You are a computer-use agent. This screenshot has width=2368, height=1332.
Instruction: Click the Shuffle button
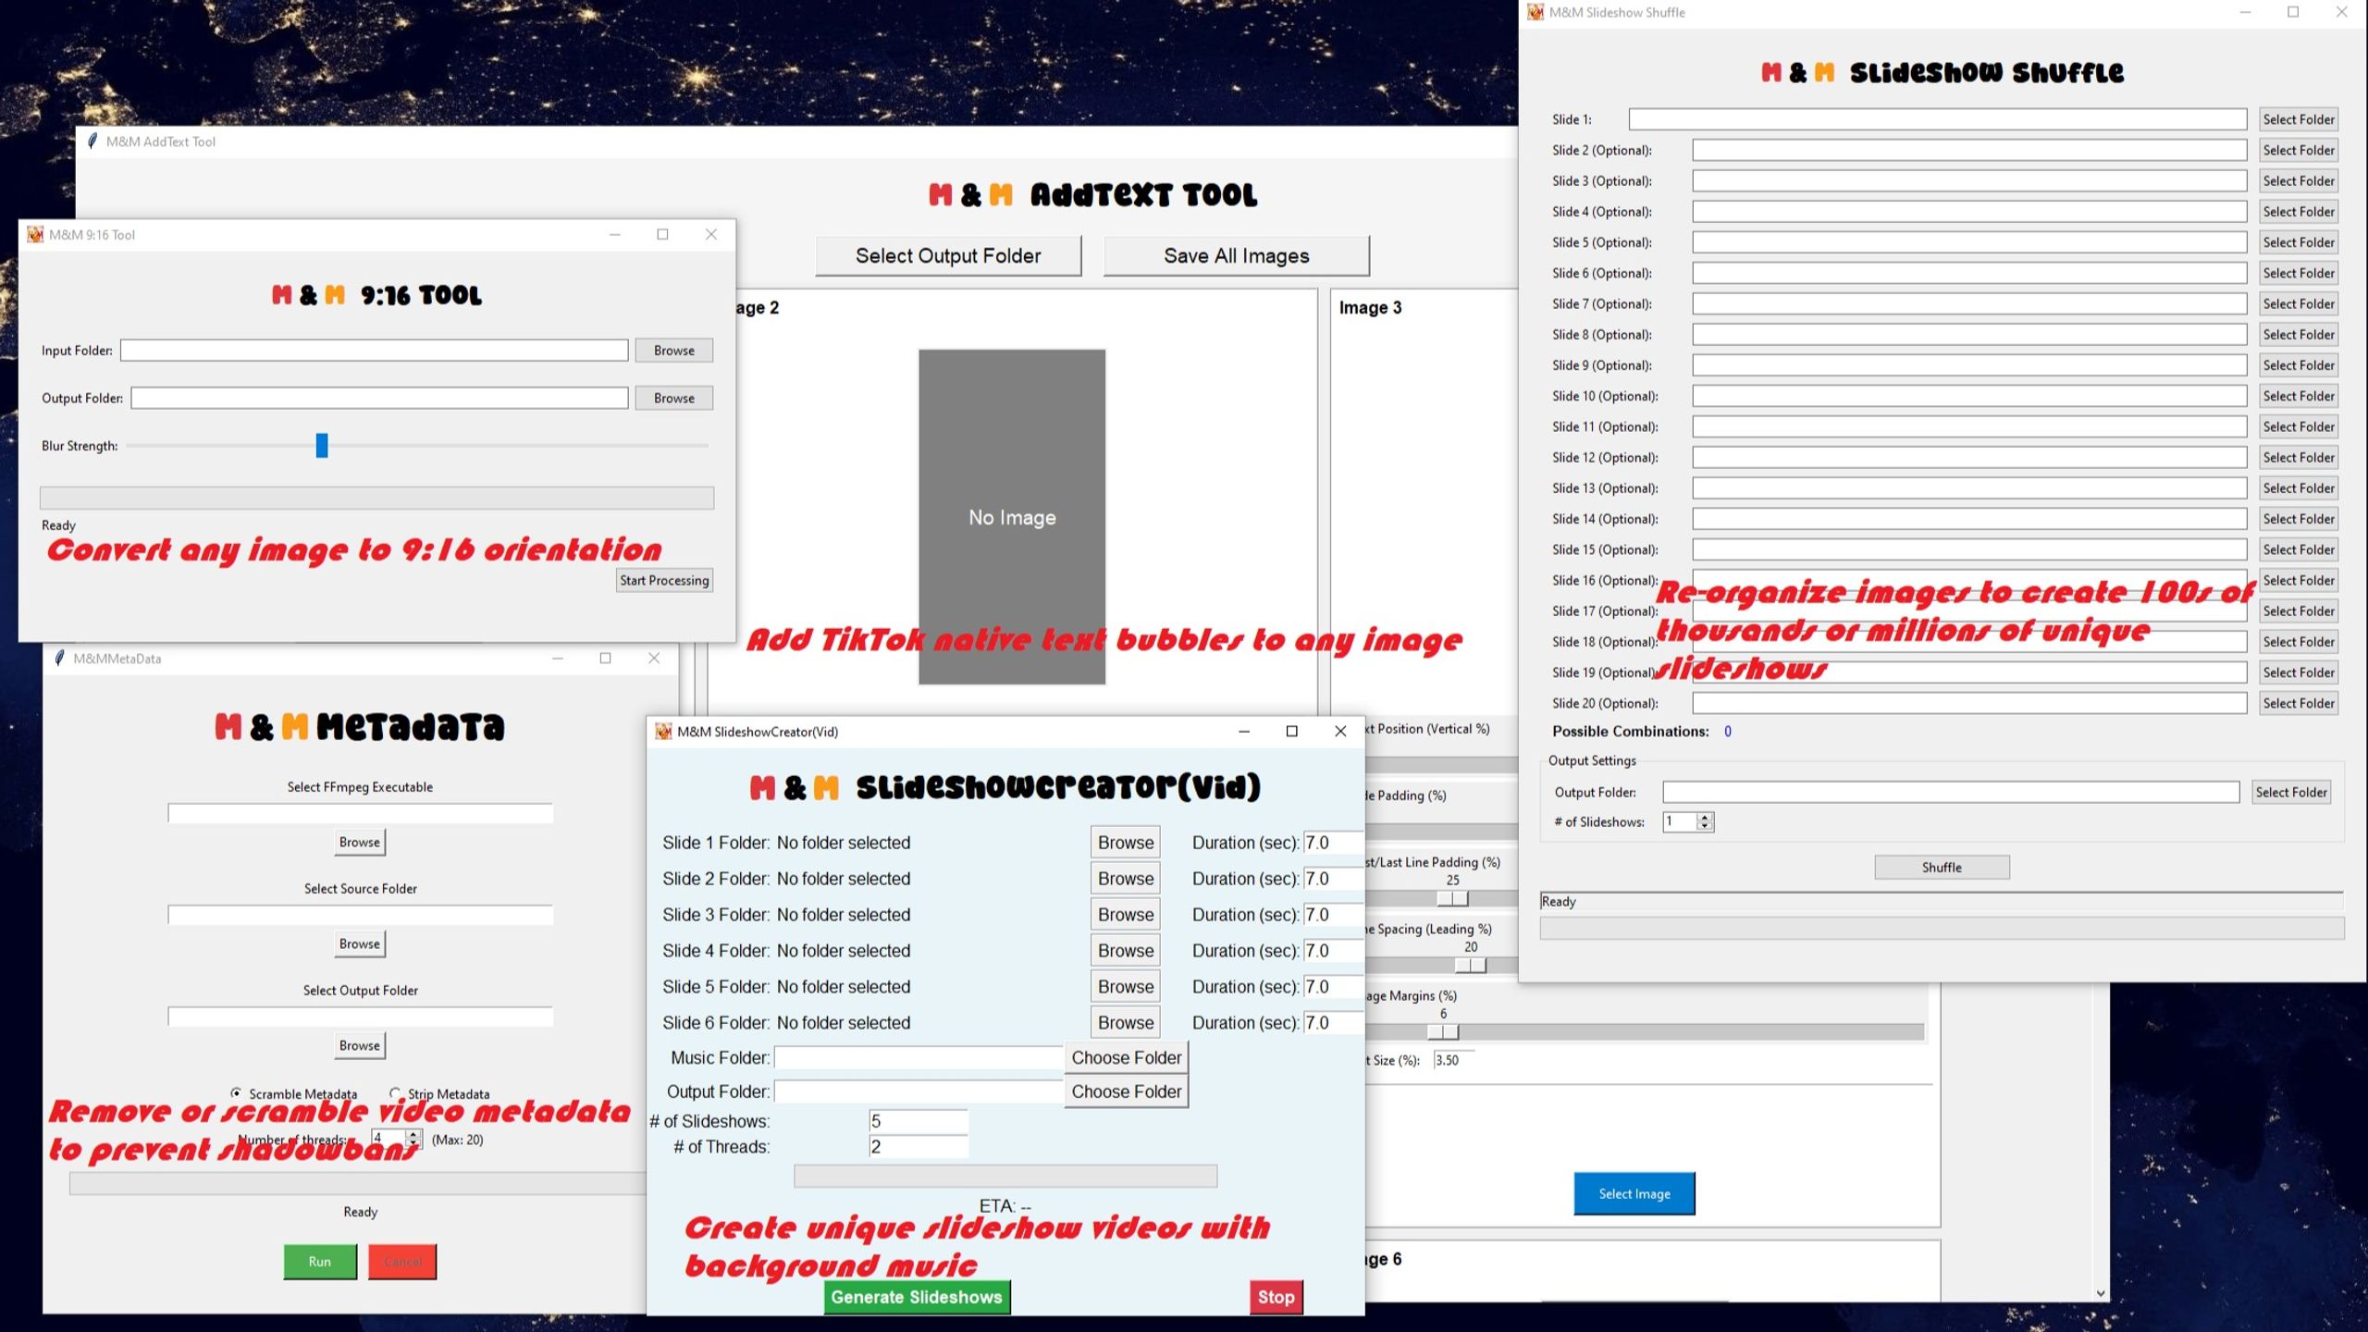point(1942,868)
